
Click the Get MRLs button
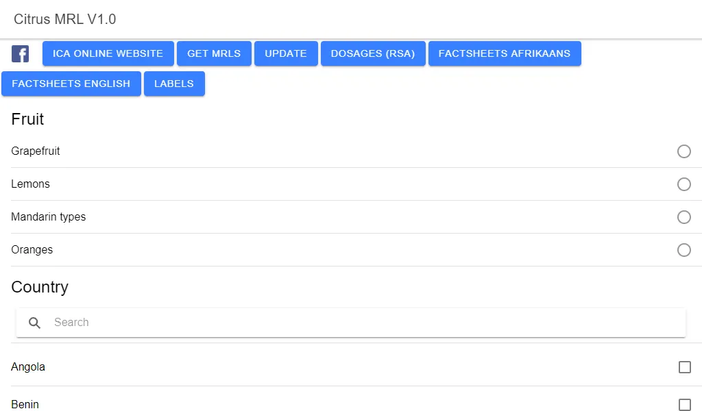tap(214, 53)
